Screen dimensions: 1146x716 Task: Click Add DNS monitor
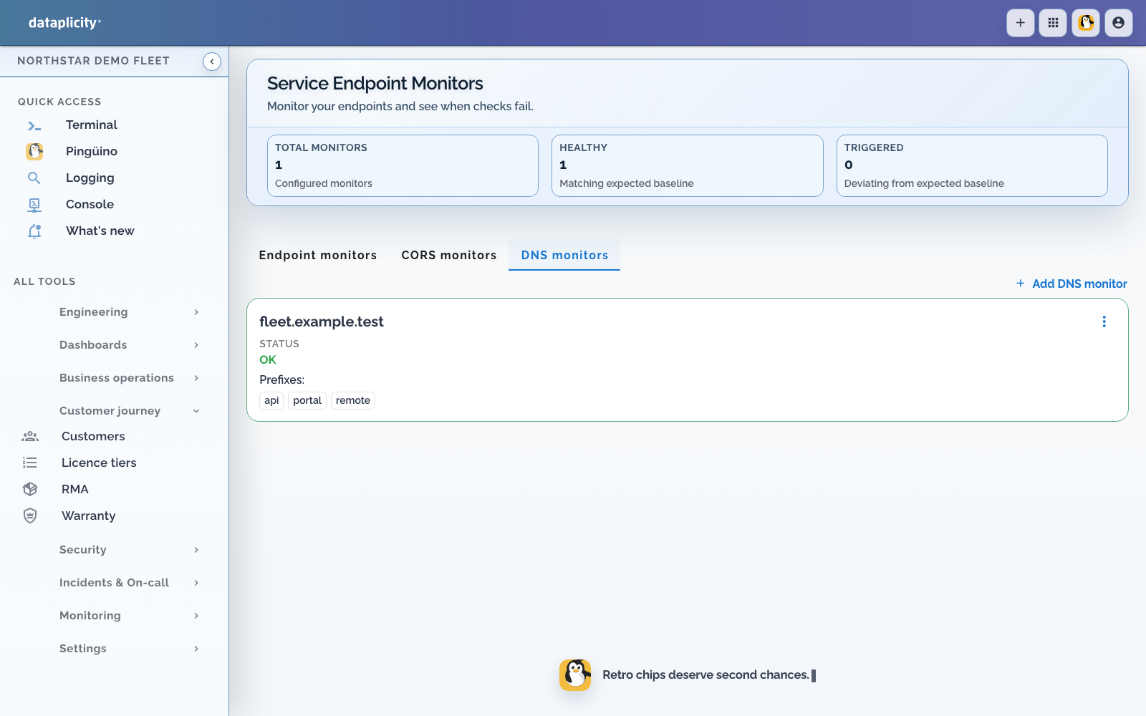click(x=1072, y=284)
